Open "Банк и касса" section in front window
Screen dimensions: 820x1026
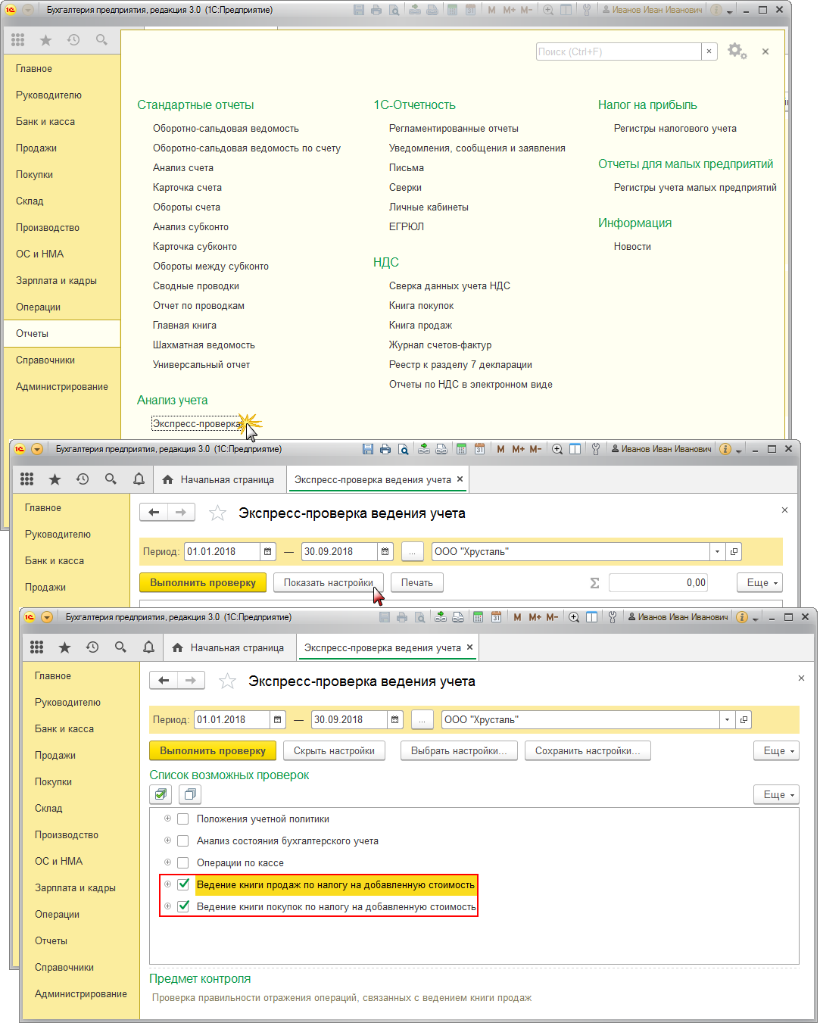pyautogui.click(x=64, y=728)
